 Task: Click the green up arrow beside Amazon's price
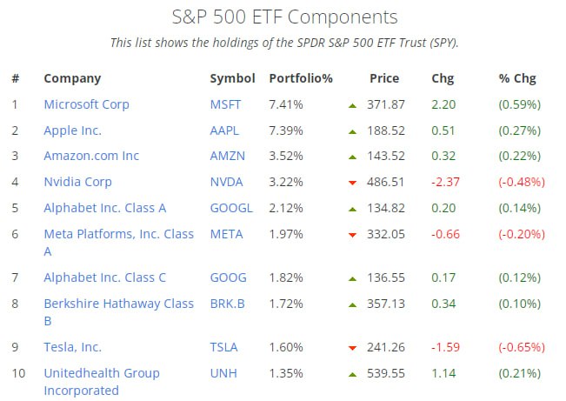coord(352,157)
